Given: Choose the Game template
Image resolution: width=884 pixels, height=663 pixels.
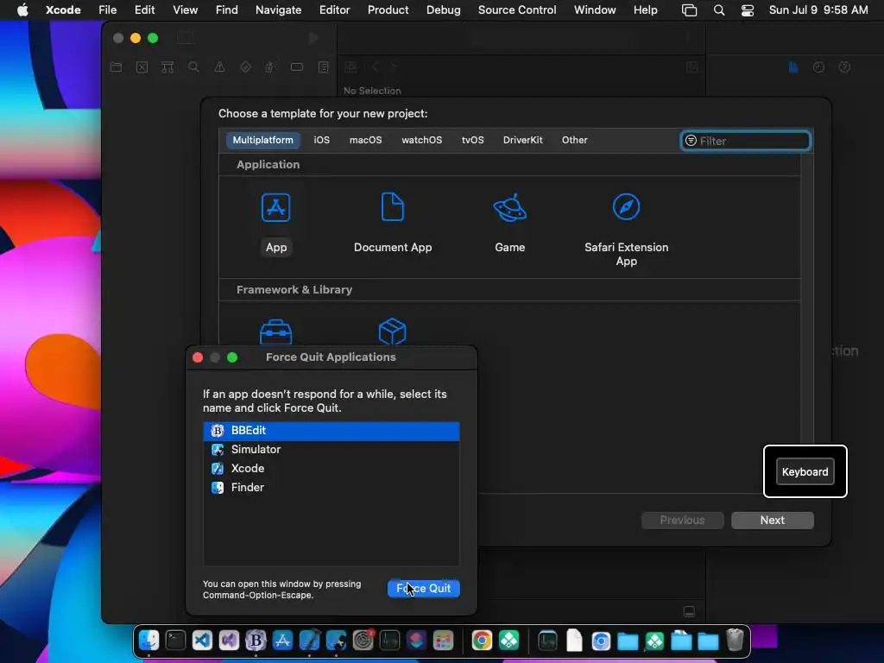Looking at the screenshot, I should (509, 224).
